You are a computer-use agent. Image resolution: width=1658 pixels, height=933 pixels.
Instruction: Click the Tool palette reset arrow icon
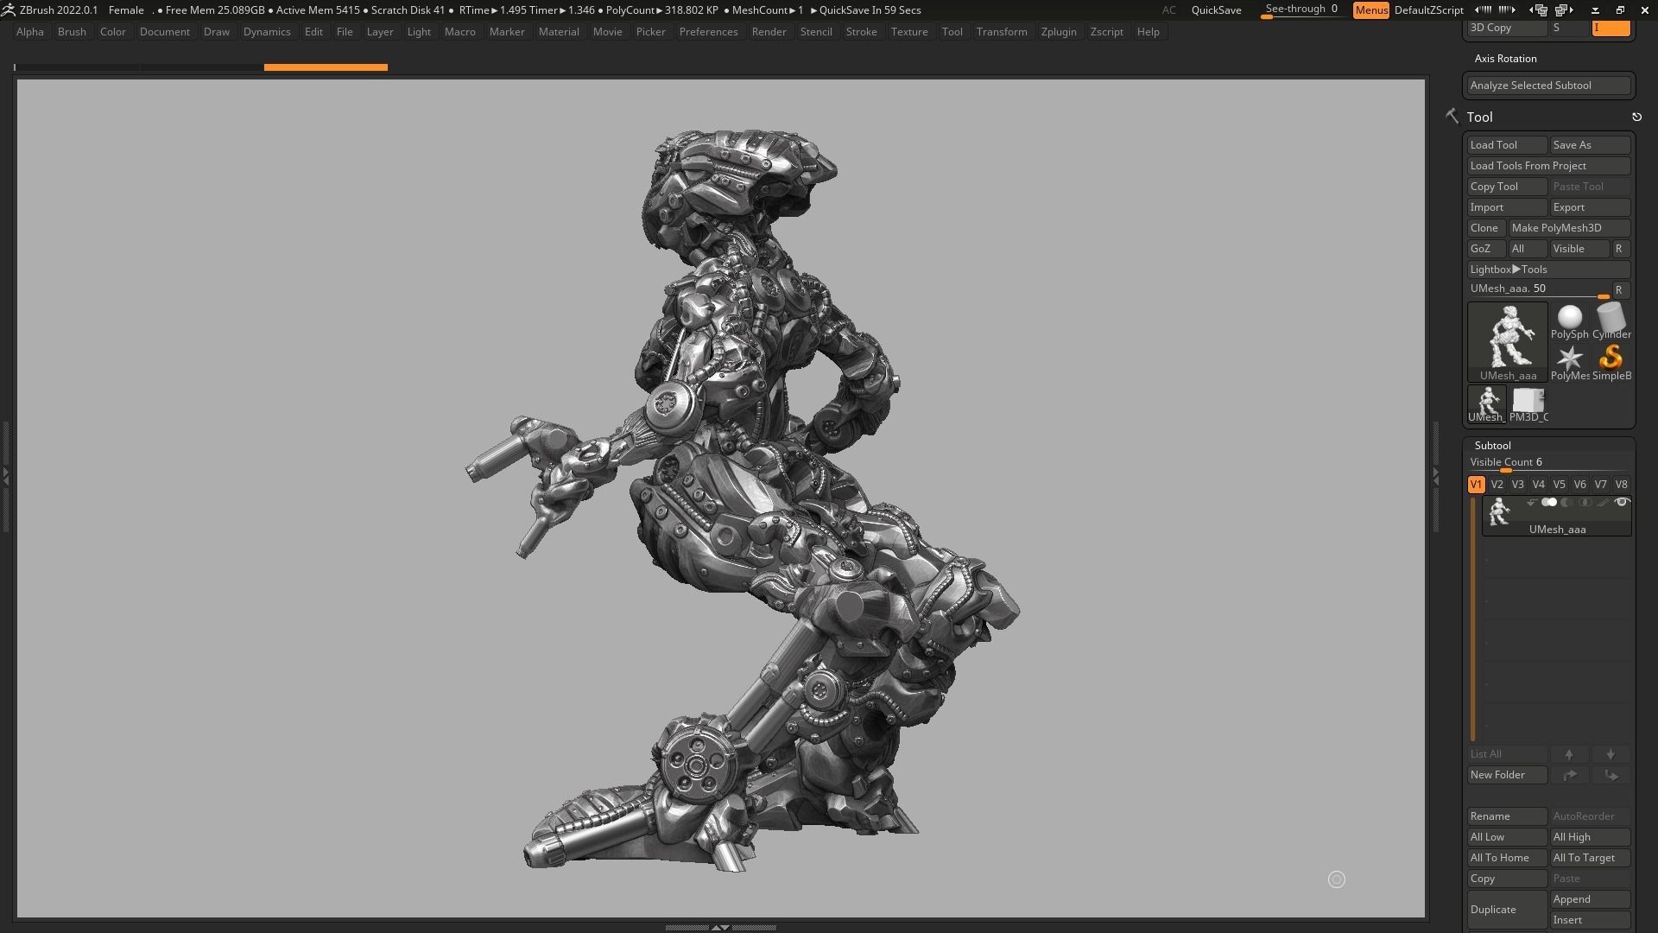[x=1636, y=117]
